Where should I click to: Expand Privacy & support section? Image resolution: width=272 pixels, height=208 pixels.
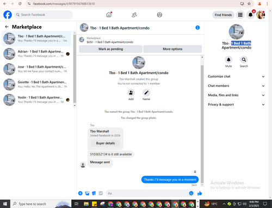(236, 105)
